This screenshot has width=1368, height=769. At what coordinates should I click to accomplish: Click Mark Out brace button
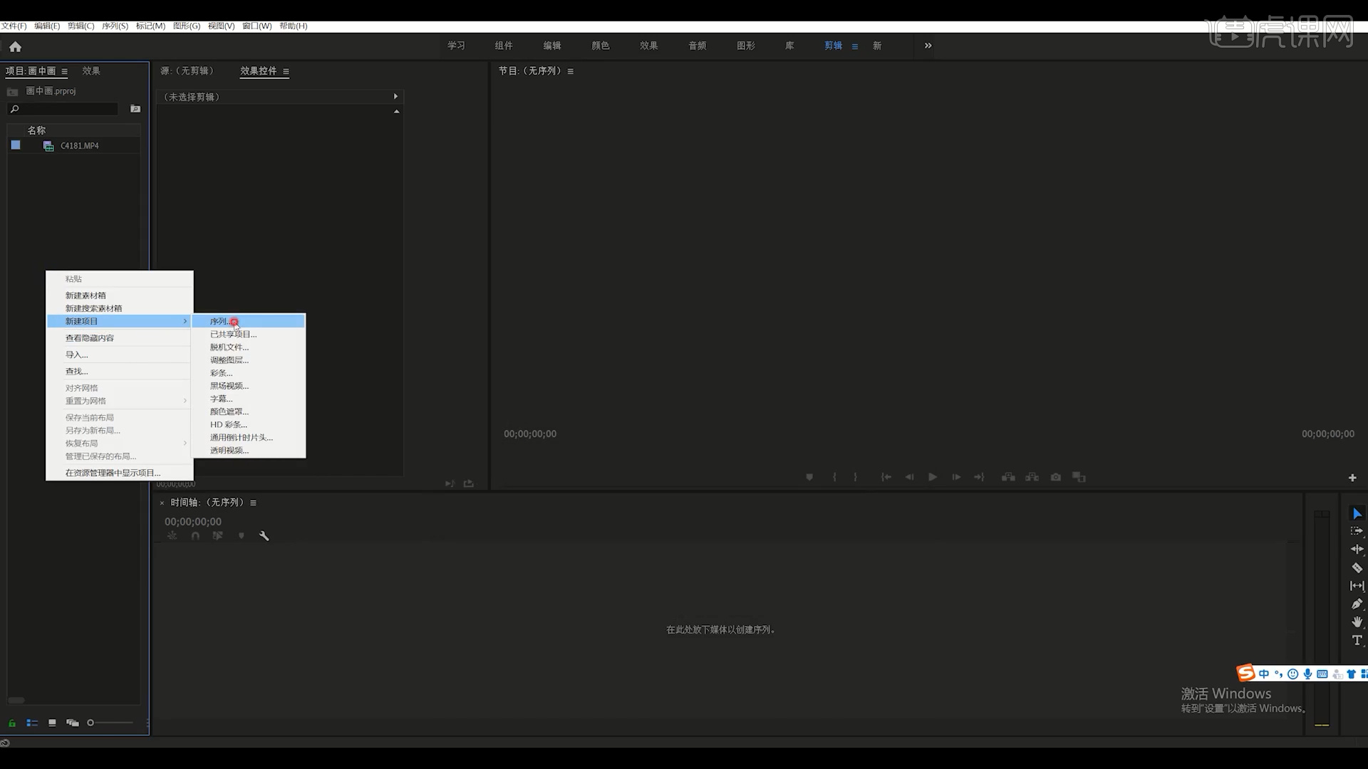point(856,477)
